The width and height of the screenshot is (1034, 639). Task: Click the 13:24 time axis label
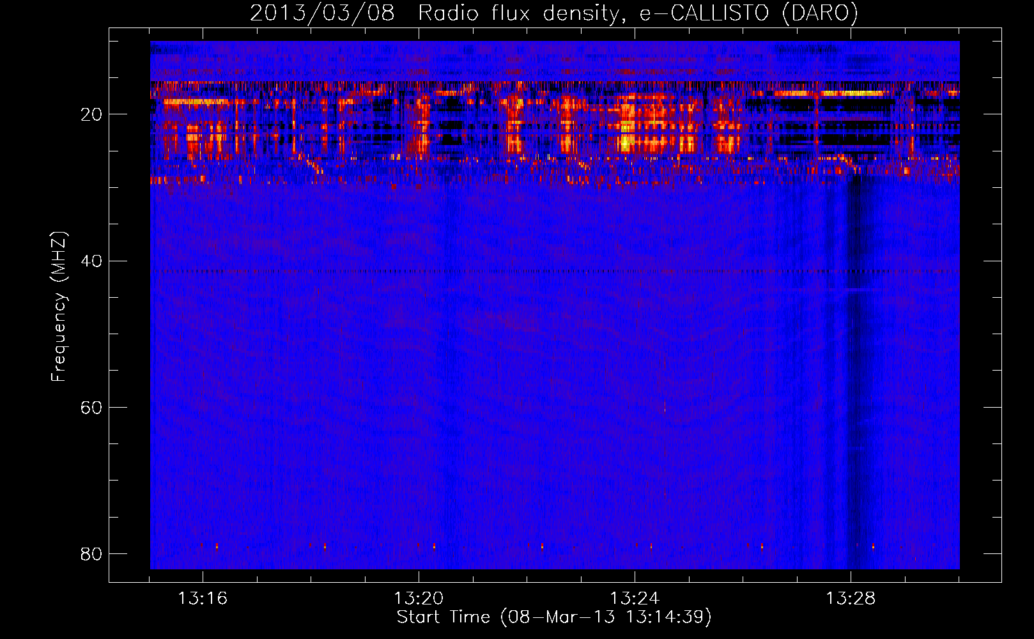click(635, 599)
